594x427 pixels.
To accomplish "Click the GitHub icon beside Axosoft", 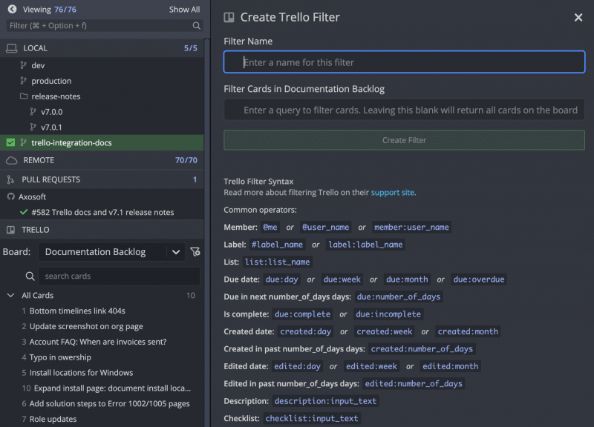I will (x=11, y=196).
